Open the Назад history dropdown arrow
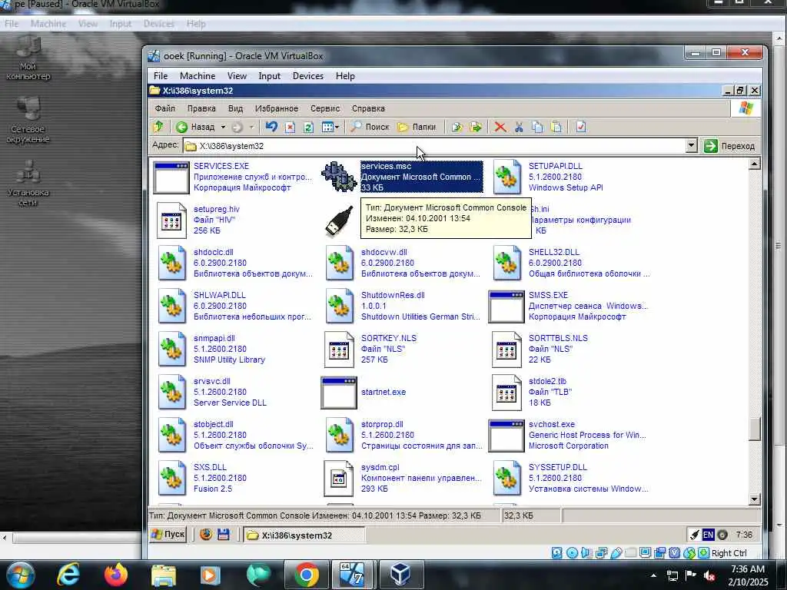Image resolution: width=787 pixels, height=590 pixels. pos(223,127)
